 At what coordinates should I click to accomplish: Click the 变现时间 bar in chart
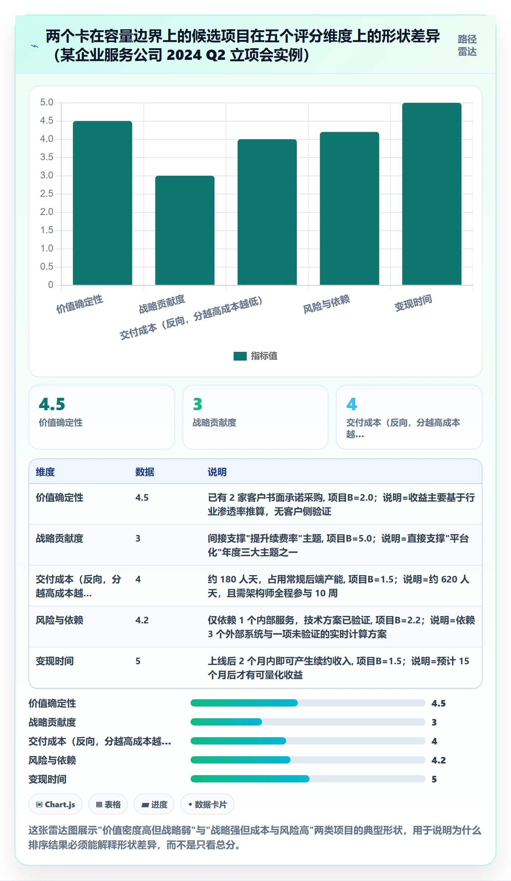[x=432, y=194]
